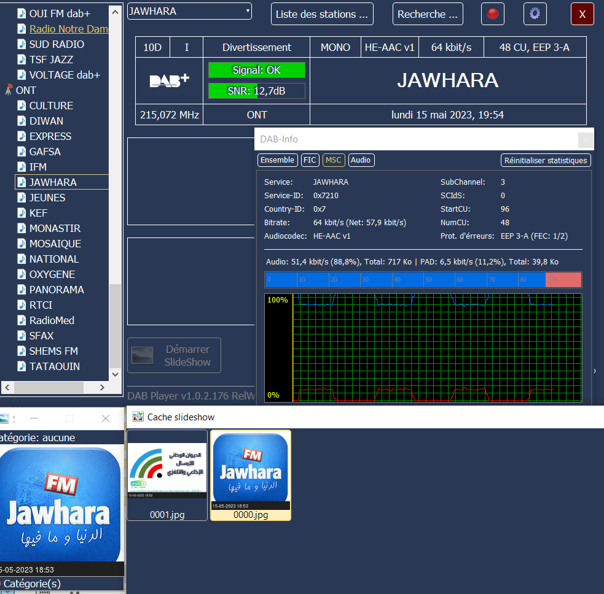The width and height of the screenshot is (604, 594).
Task: Click the music note icon beside EXPRESS
Action: [22, 136]
